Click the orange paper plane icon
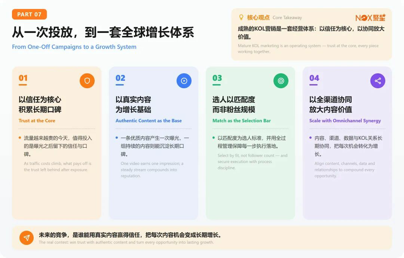Screen dimensions: 404x258 point(27,238)
